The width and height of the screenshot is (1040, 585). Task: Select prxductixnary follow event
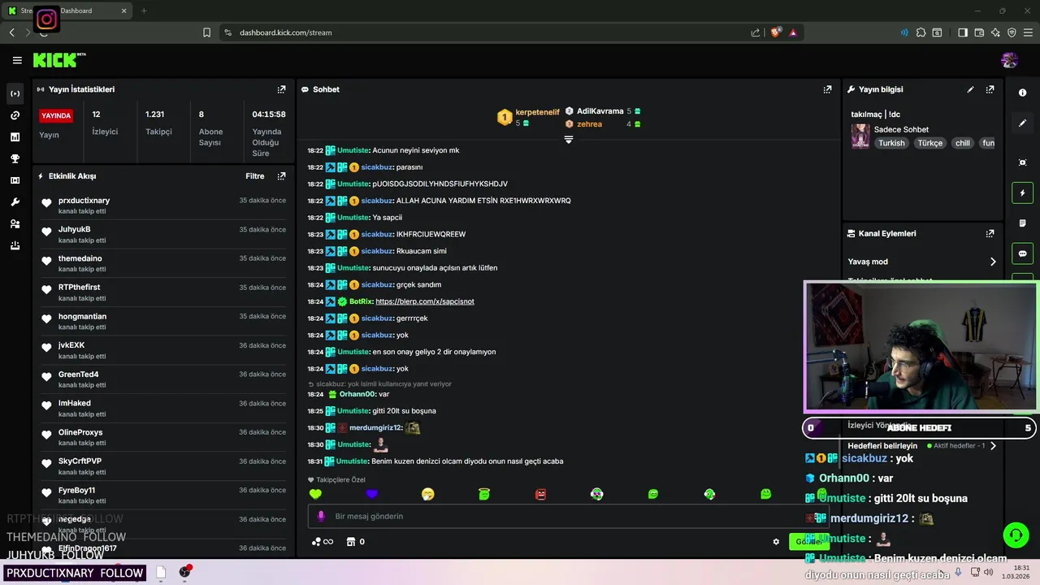click(162, 205)
